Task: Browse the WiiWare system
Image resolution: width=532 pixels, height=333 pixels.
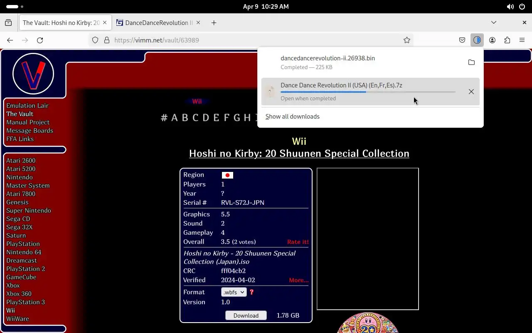Action: [17, 319]
